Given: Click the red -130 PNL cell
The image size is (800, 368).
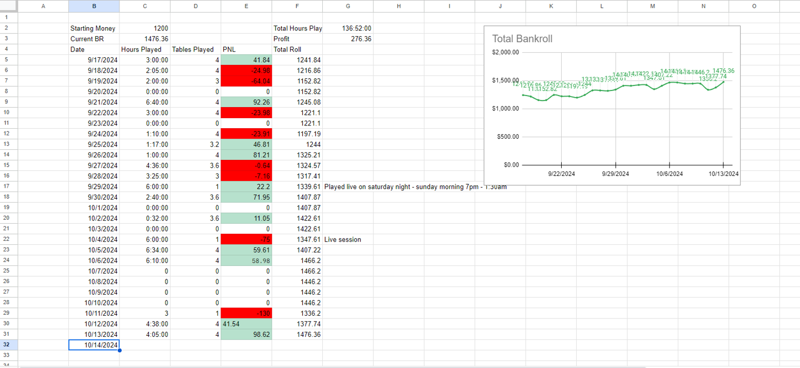Looking at the screenshot, I should 246,313.
